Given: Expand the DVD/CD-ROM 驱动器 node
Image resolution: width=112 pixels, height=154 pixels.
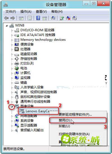Looking at the screenshot, I should click(12, 31).
